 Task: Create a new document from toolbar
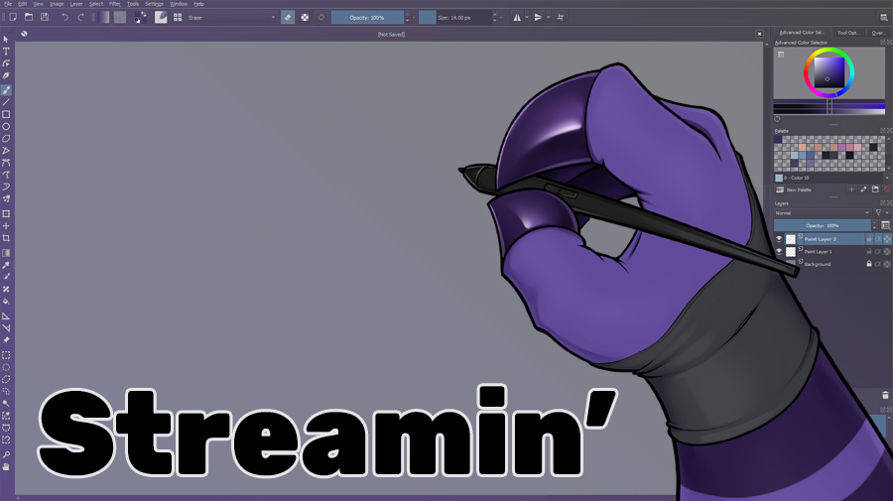[x=13, y=18]
